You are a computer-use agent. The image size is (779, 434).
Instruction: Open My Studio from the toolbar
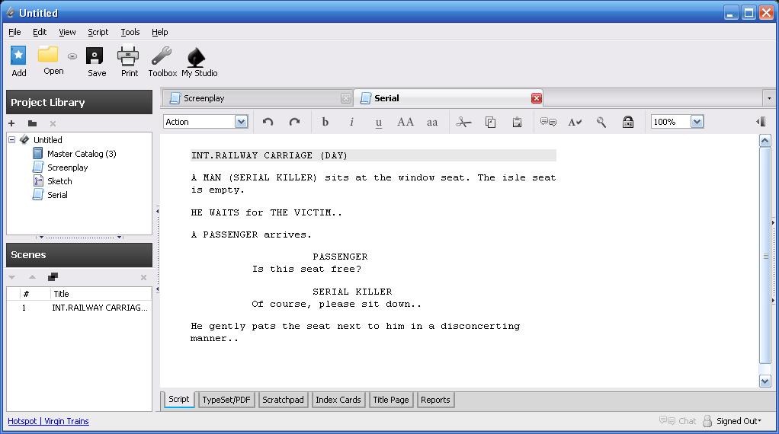(198, 57)
